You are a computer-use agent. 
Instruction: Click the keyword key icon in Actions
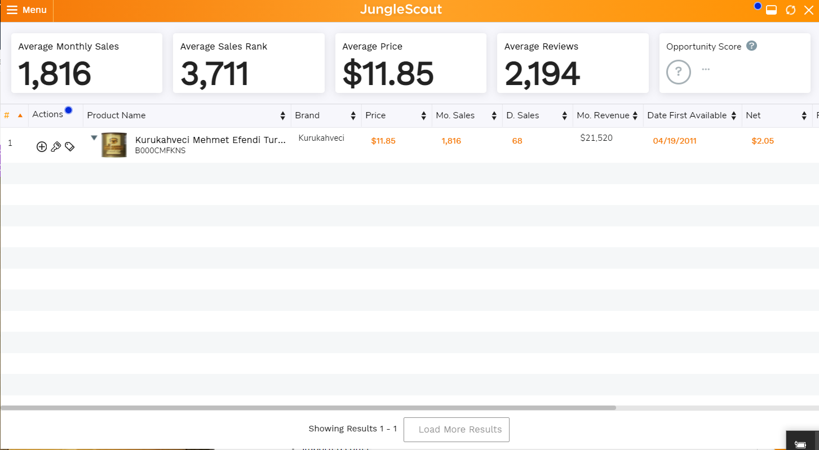56,147
